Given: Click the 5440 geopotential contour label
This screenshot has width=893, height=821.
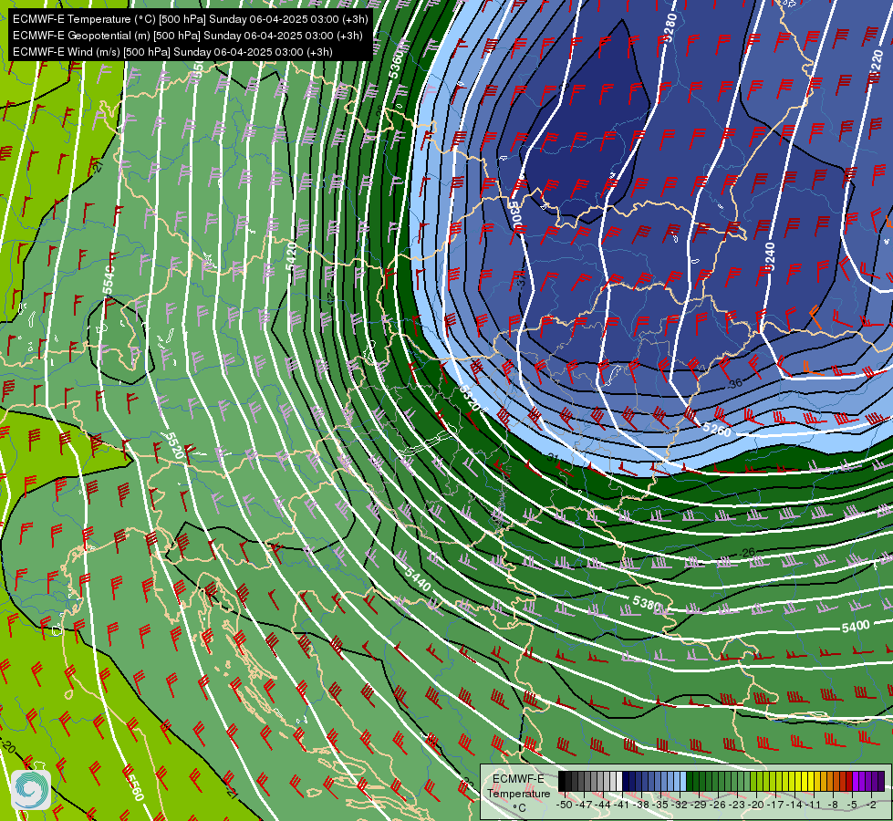Looking at the screenshot, I should pyautogui.click(x=418, y=579).
